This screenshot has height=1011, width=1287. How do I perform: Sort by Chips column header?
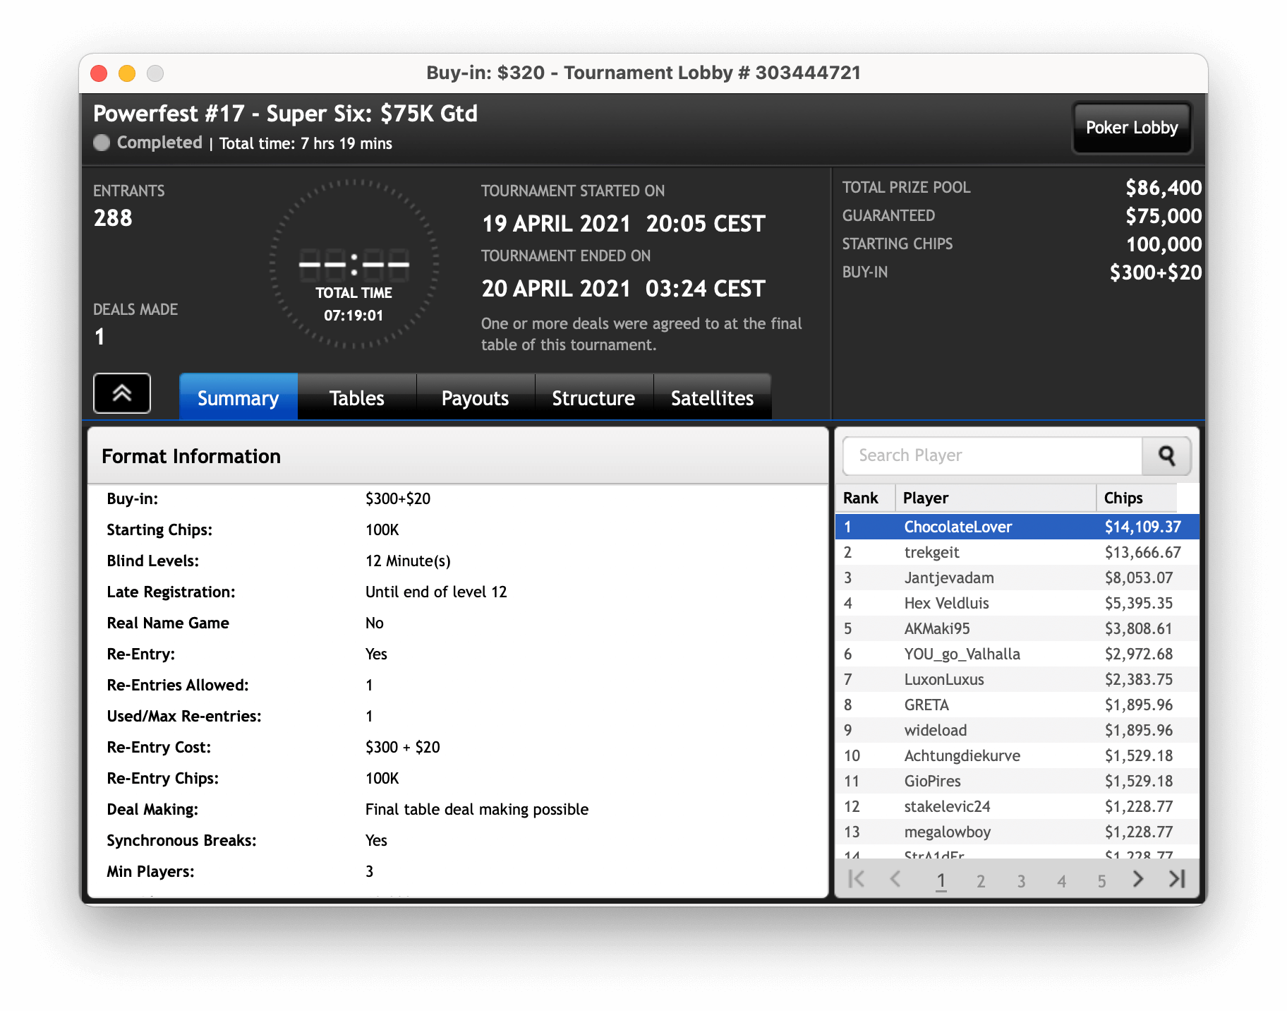pos(1135,498)
